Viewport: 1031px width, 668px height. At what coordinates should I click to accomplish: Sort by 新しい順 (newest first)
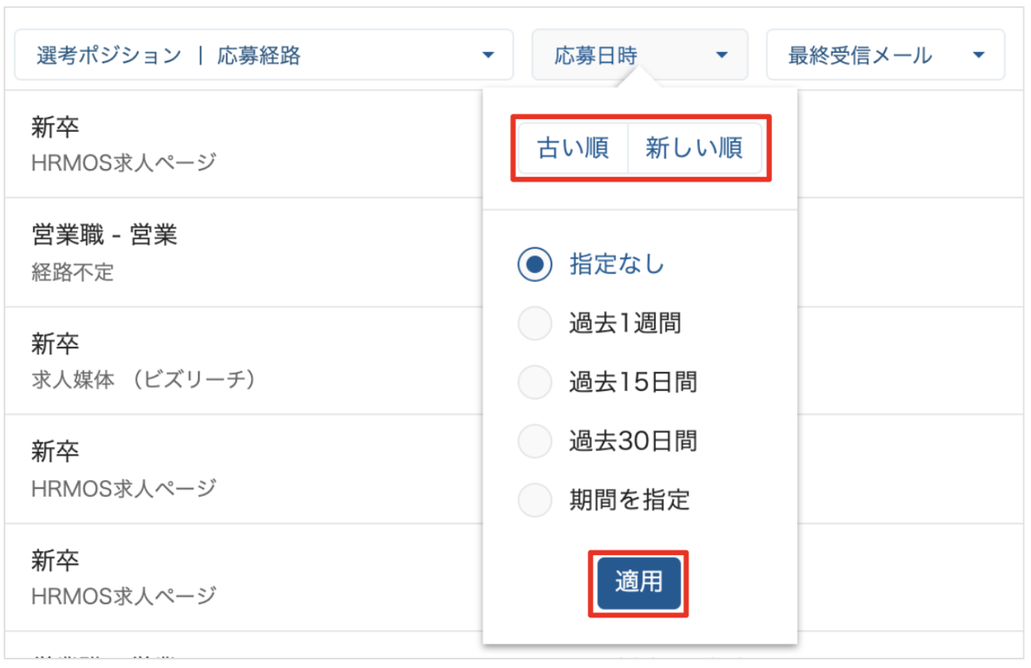coord(694,147)
